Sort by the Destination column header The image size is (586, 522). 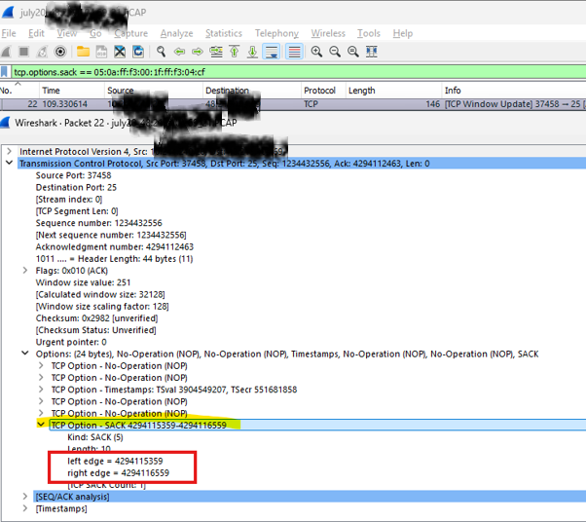tap(252, 91)
